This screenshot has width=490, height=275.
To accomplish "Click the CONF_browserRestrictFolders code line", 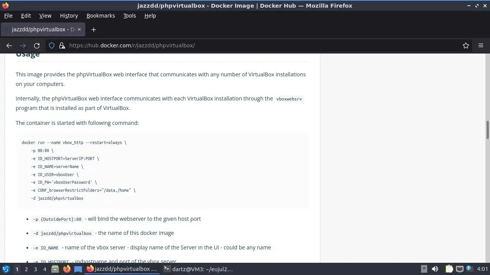I will (83, 190).
